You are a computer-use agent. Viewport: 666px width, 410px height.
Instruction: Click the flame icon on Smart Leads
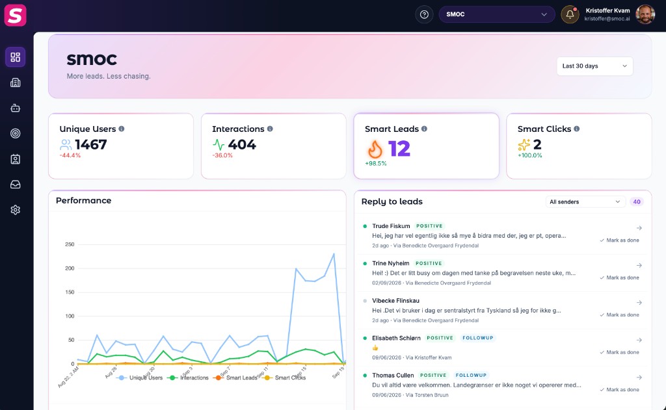pos(375,149)
